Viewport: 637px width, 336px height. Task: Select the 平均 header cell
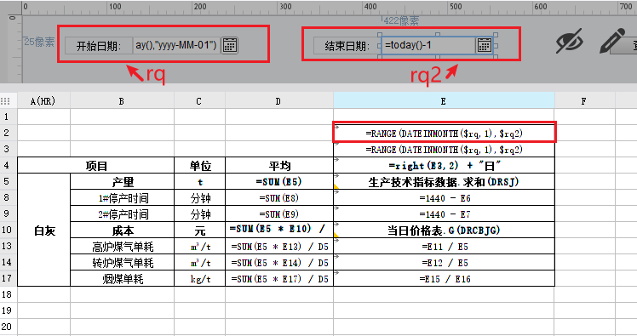pos(279,166)
